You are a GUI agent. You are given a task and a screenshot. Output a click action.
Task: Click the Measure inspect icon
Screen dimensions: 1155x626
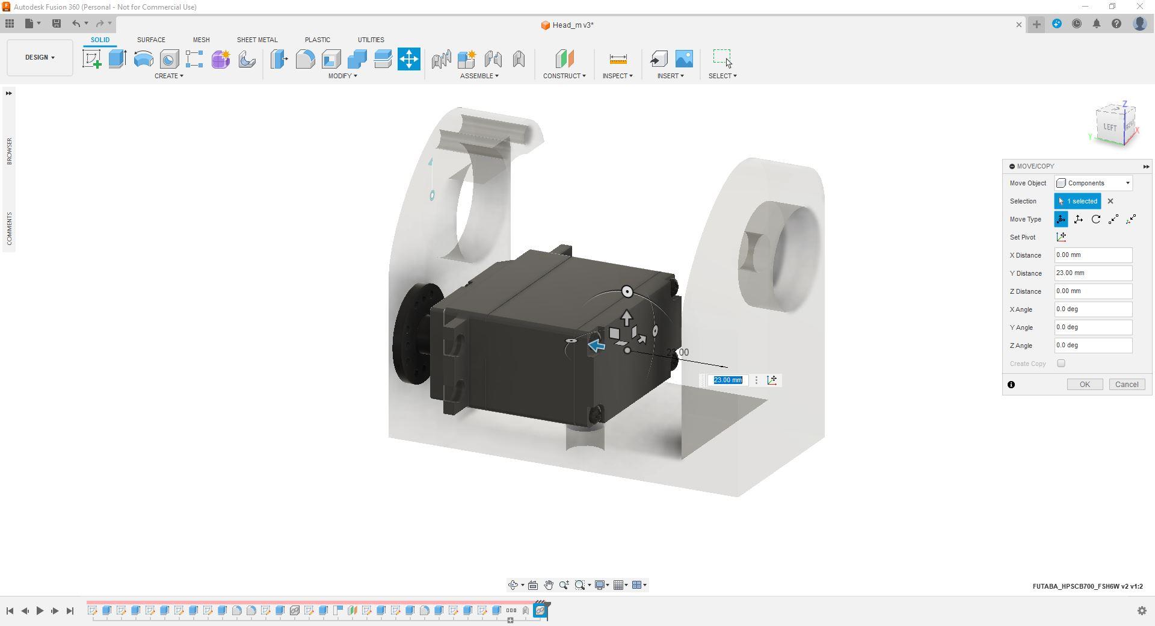[618, 59]
